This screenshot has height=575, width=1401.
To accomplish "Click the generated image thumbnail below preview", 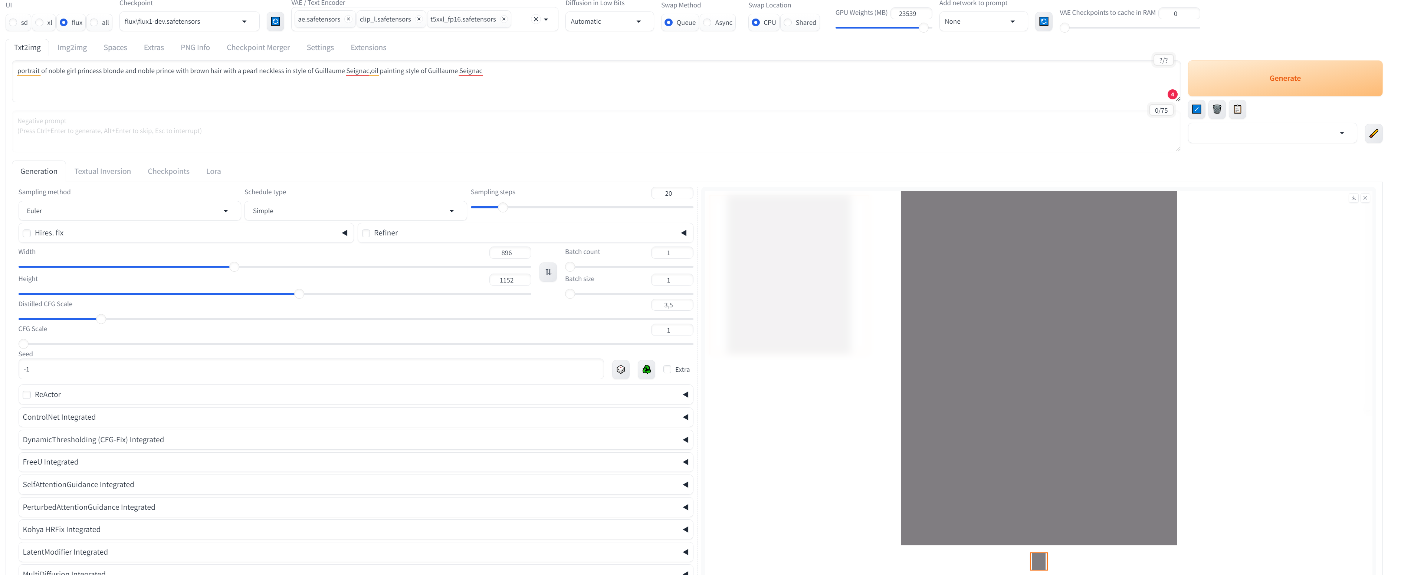I will coord(1038,561).
